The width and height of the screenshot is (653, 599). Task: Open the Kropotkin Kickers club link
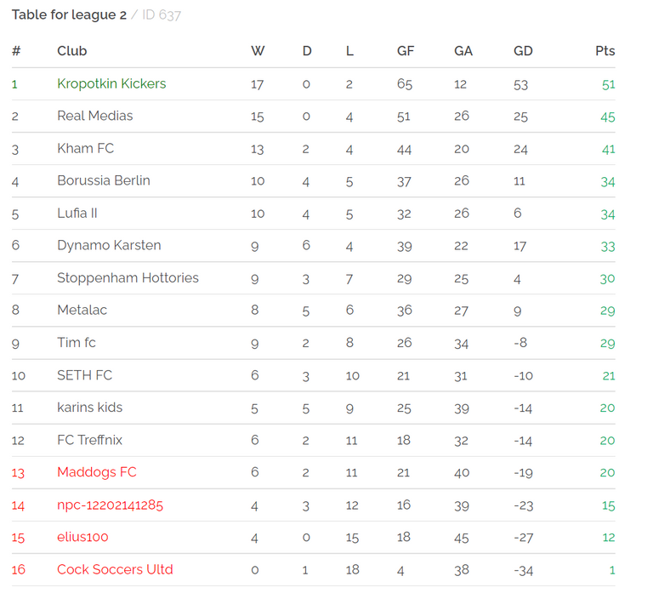pos(111,83)
